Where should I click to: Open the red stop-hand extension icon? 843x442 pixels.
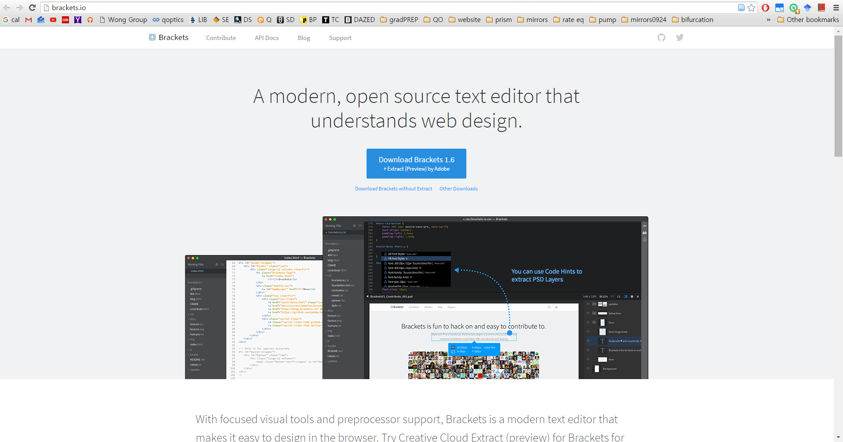tap(765, 7)
